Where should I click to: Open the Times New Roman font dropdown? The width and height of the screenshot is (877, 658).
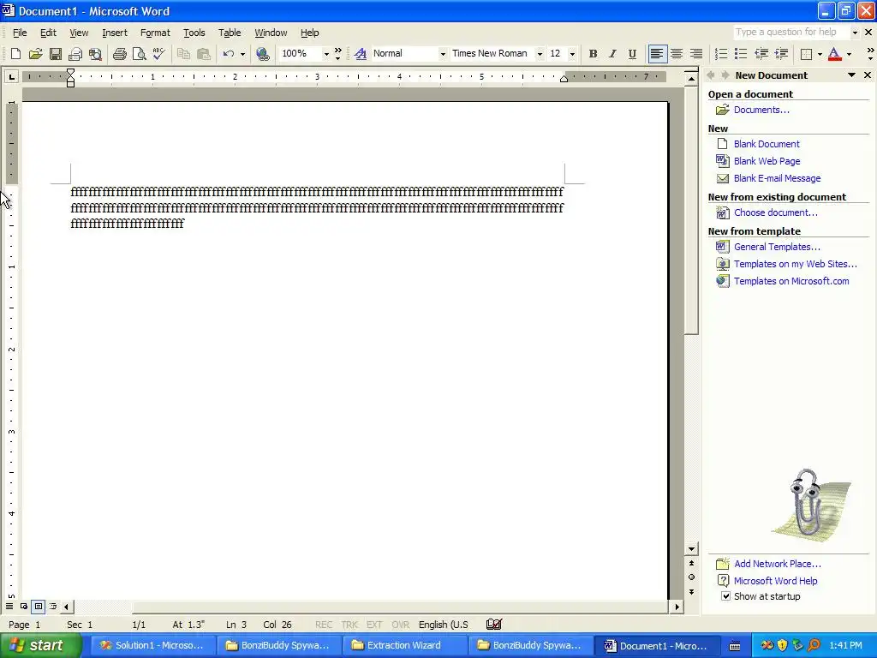click(540, 54)
